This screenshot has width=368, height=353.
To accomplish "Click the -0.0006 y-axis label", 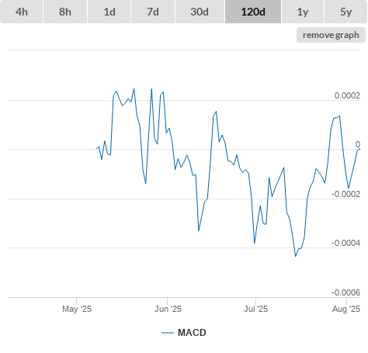I will [x=345, y=292].
